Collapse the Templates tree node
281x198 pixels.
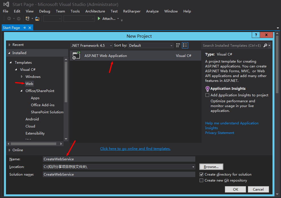point(11,62)
